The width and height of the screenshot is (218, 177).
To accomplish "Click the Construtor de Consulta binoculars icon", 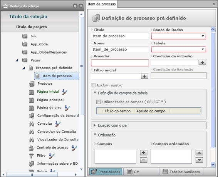I will coord(32,132).
